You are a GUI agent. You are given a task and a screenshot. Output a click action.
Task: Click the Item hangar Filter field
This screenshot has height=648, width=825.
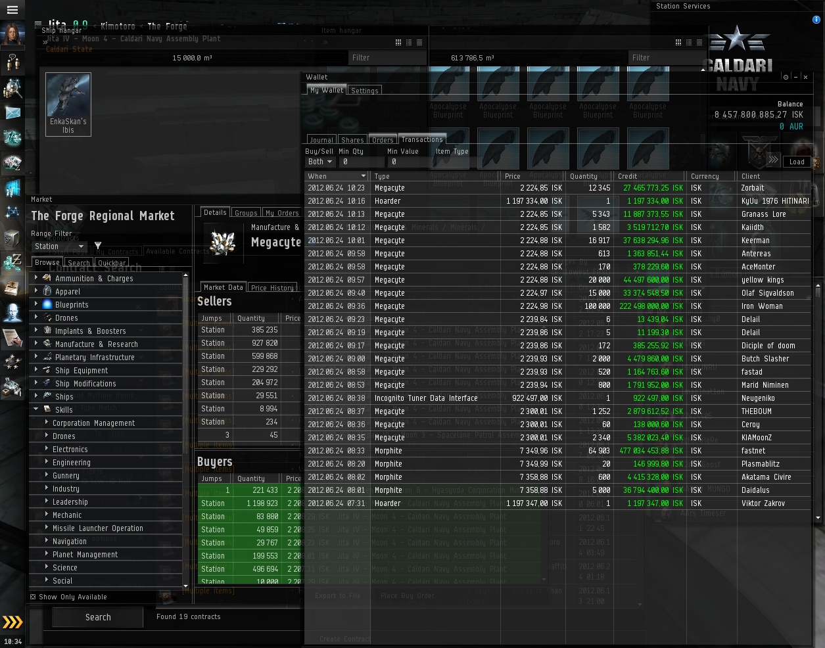667,58
